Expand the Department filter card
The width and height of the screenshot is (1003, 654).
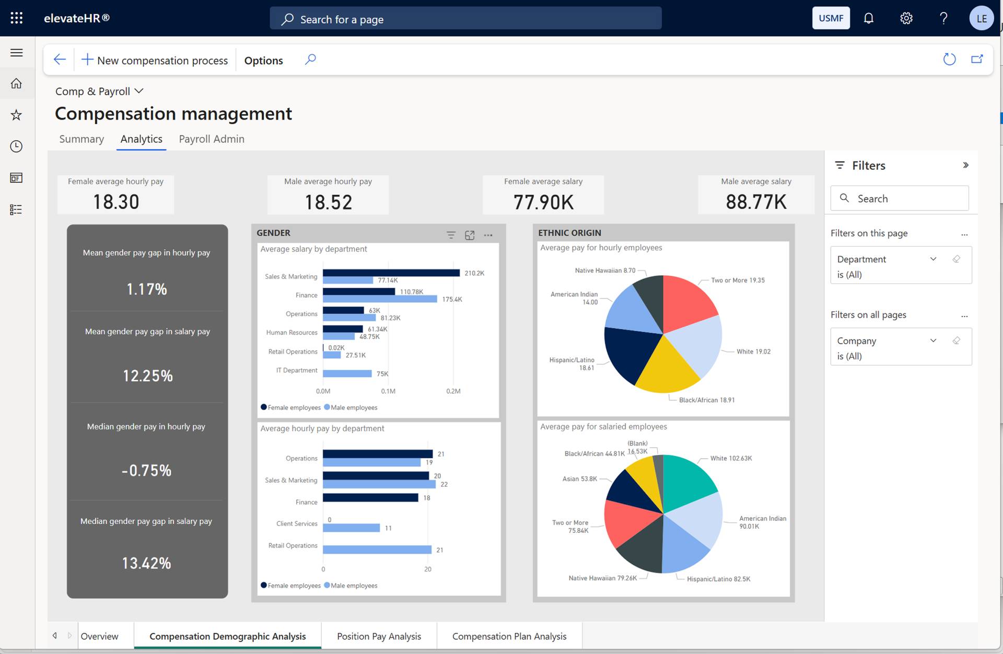point(933,259)
